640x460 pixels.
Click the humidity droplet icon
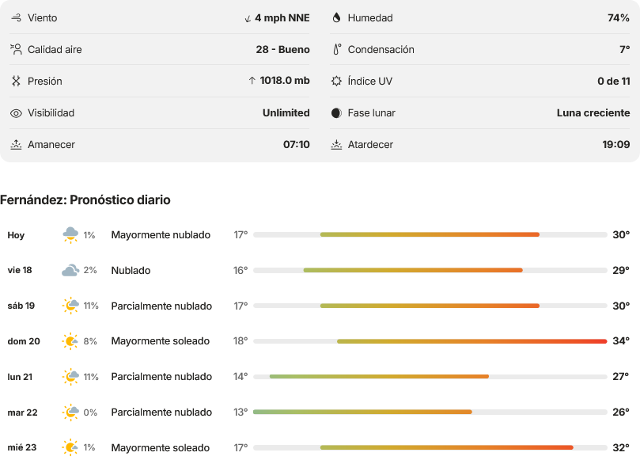336,17
